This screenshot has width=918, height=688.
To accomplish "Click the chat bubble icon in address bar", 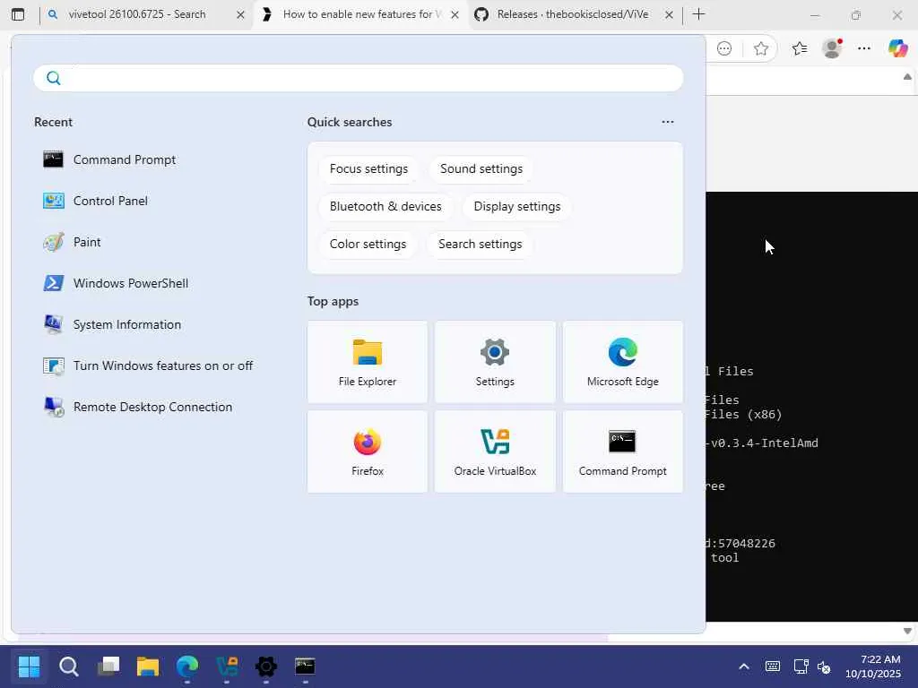I will point(724,48).
